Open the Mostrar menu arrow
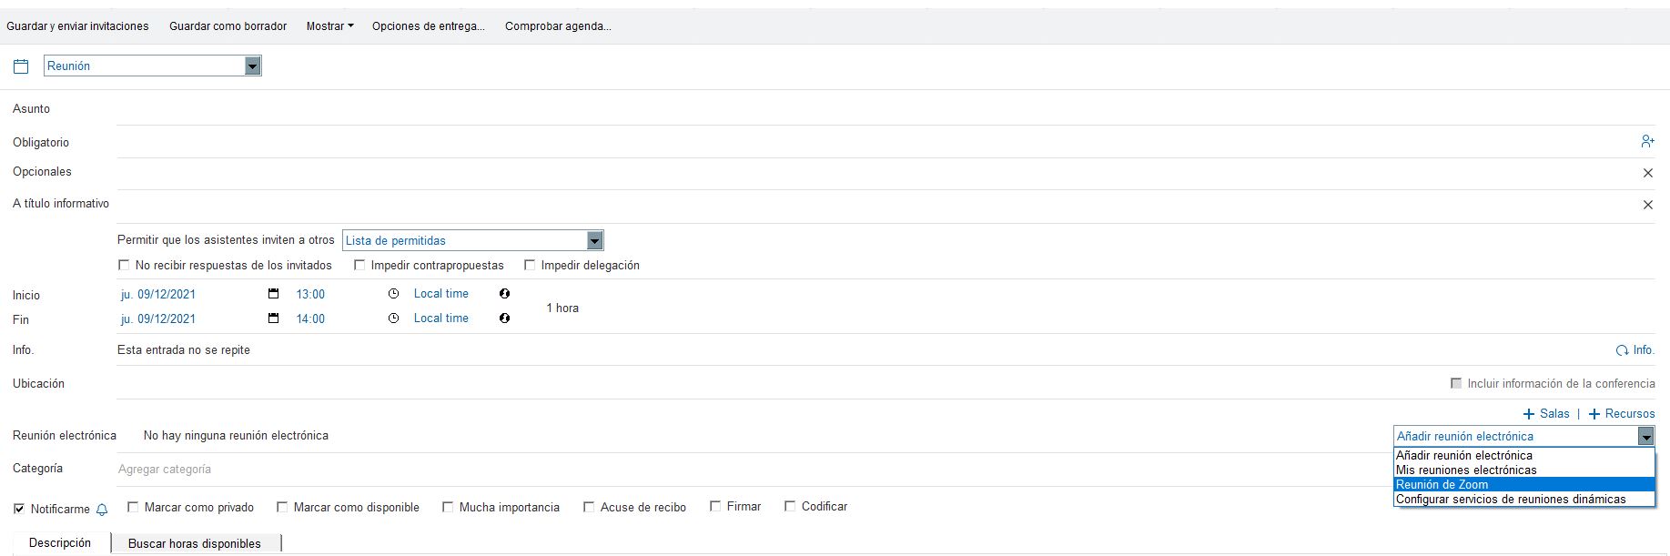This screenshot has width=1670, height=556. click(x=350, y=26)
